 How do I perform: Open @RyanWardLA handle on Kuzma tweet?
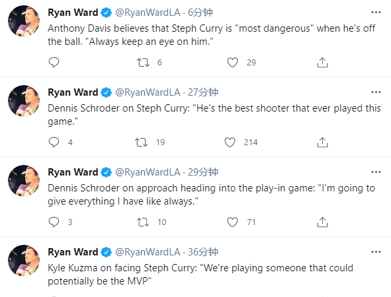pyautogui.click(x=148, y=252)
